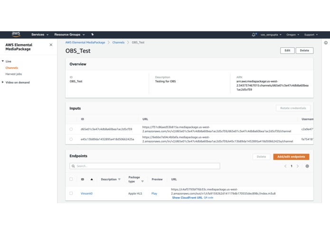Select Channels in the sidebar
The width and height of the screenshot is (330, 234).
click(12, 68)
